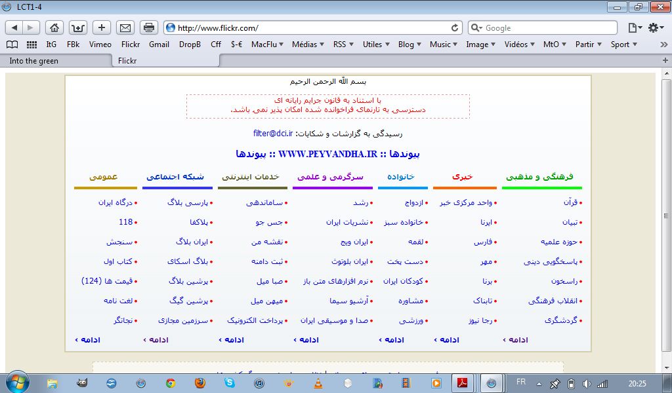Open the home page button
672x393 pixels.
tap(54, 28)
